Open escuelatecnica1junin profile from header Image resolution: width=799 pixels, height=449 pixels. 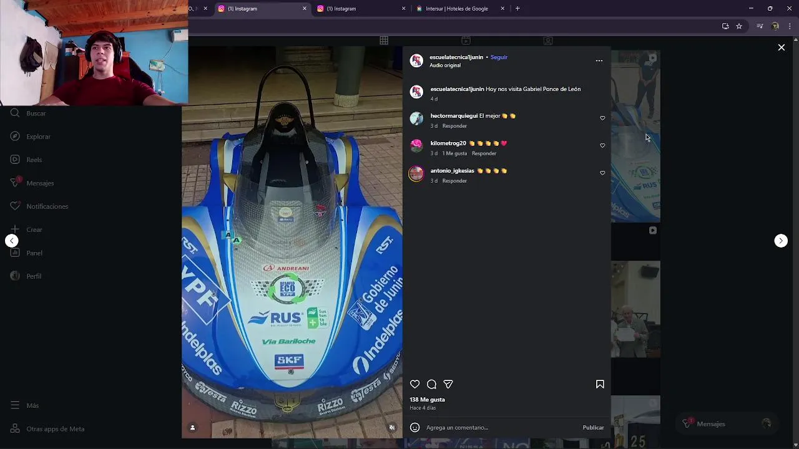pyautogui.click(x=456, y=57)
